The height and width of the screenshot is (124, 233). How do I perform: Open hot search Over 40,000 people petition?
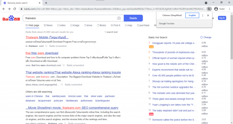[174, 76]
